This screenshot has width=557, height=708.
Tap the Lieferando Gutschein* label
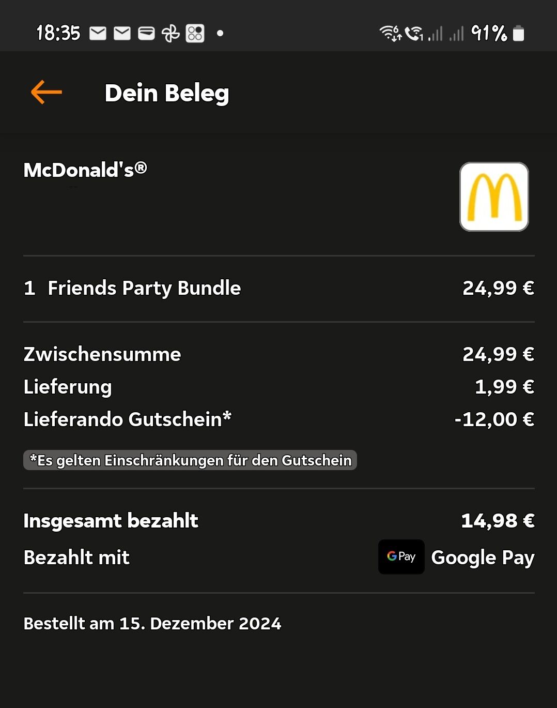[127, 419]
